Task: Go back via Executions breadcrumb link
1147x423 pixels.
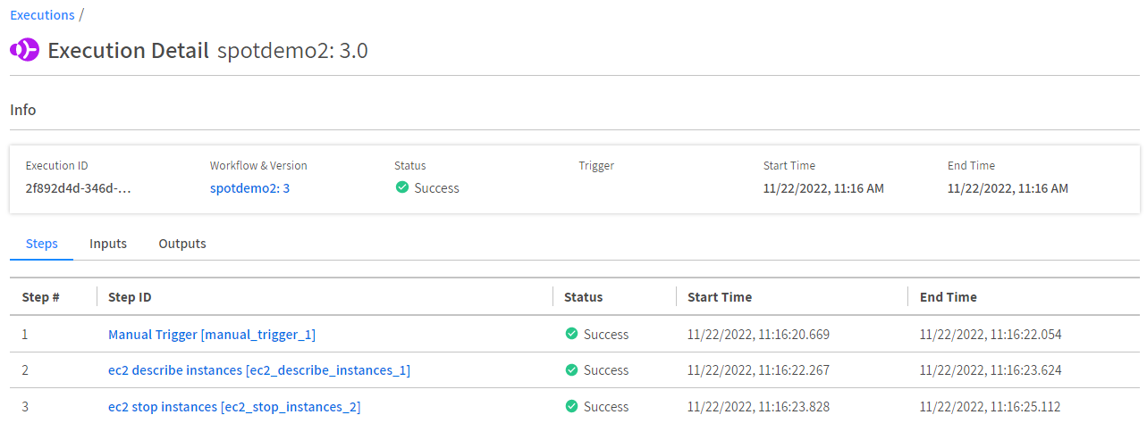Action: pos(42,15)
